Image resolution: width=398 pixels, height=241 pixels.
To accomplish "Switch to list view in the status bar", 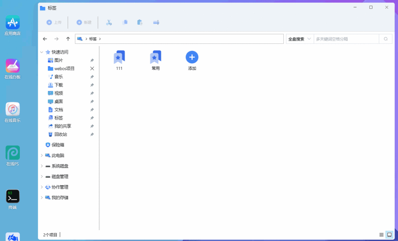I will pyautogui.click(x=381, y=235).
